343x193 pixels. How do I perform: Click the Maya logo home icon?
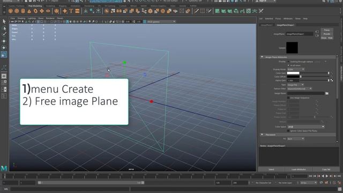(x=4, y=168)
